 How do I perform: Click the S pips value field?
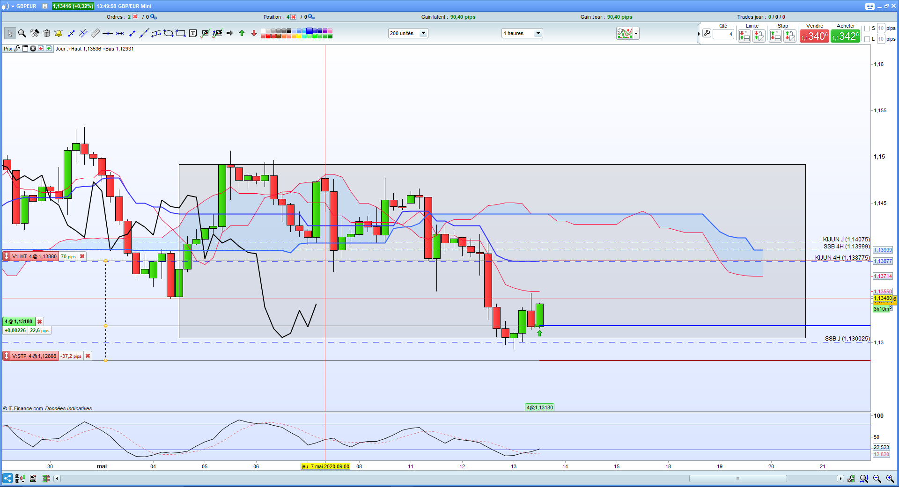[881, 29]
